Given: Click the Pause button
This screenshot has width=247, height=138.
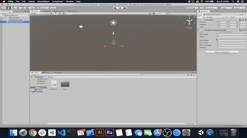Looking at the screenshot, I should pos(120,8).
